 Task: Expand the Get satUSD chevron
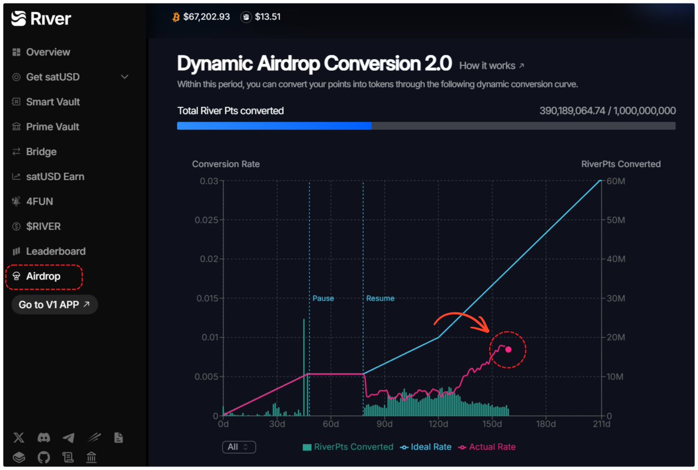(124, 77)
